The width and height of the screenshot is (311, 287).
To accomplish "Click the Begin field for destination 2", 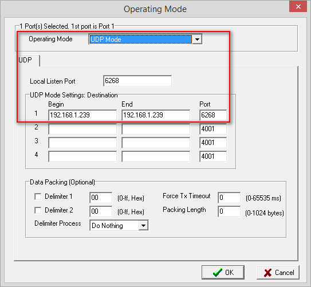I will click(82, 129).
